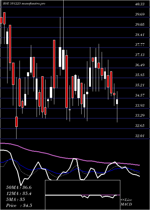Click the 32.65 price axis label

(x=140, y=126)
